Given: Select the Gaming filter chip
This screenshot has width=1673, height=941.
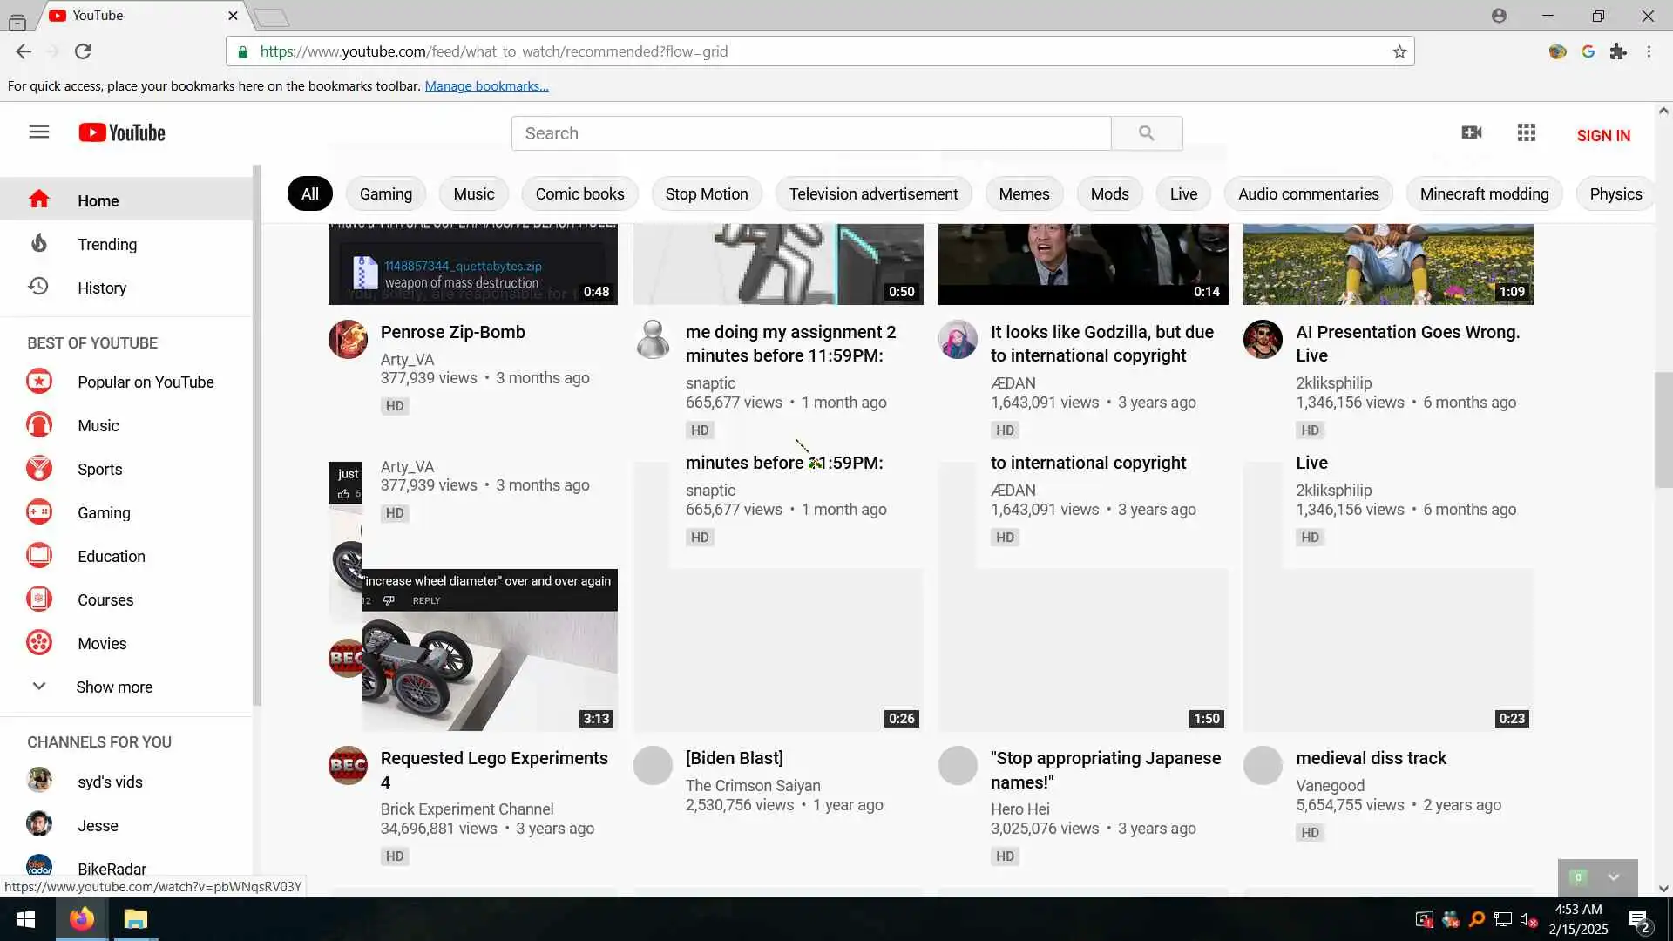Looking at the screenshot, I should (385, 193).
